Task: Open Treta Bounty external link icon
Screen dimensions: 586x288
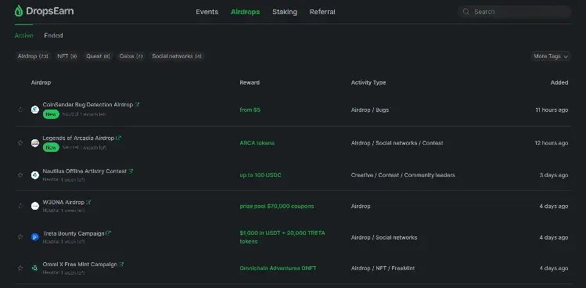Action: 109,233
